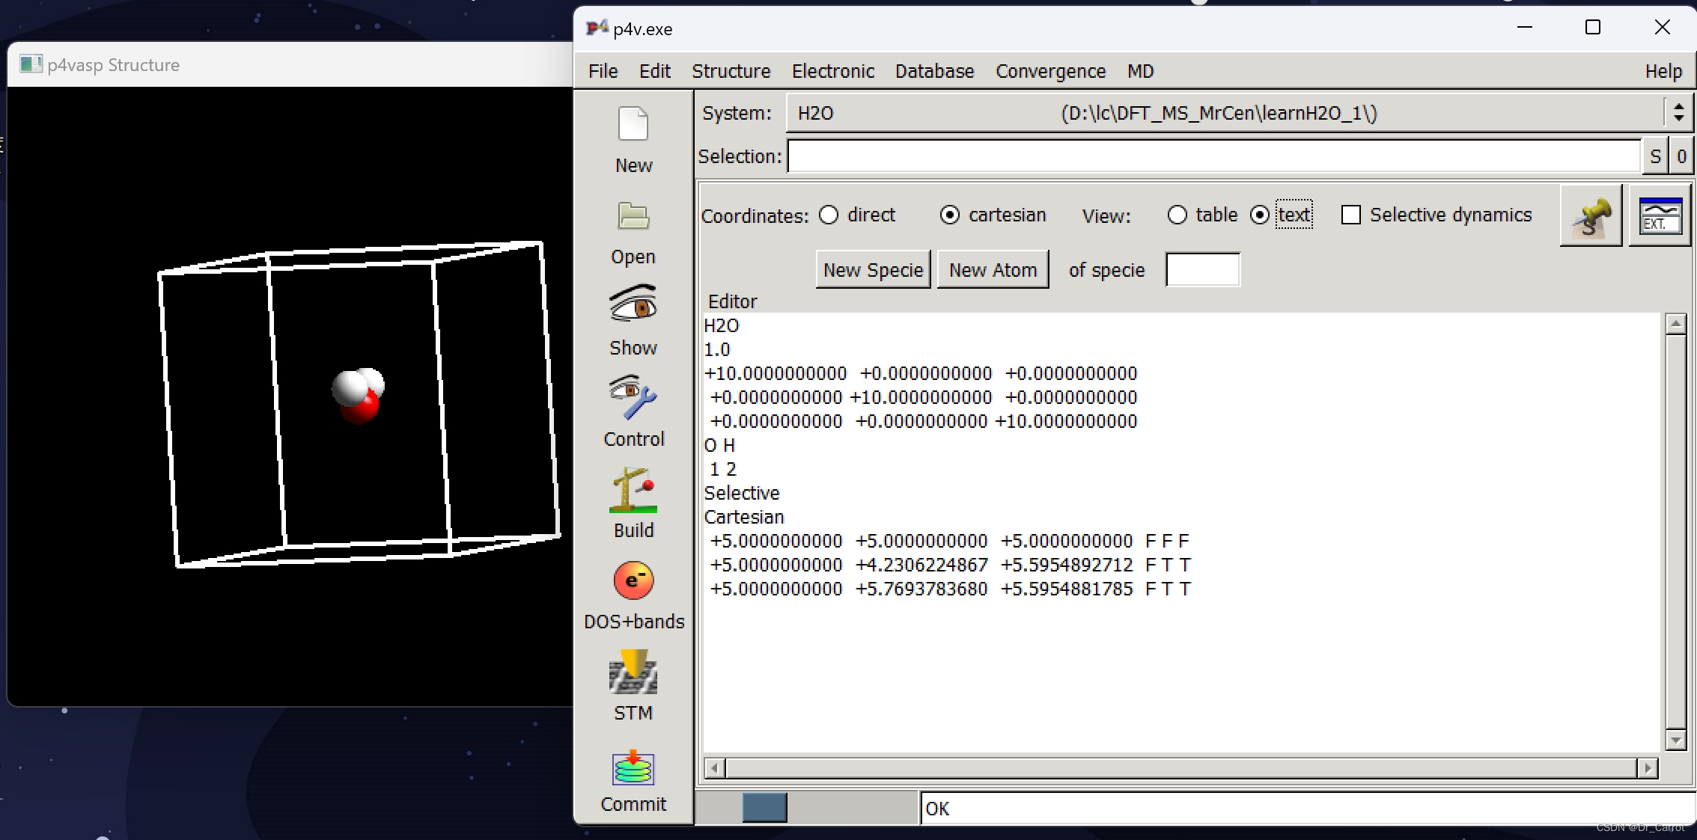1697x840 pixels.
Task: Click the EXT. window icon
Action: [1660, 216]
